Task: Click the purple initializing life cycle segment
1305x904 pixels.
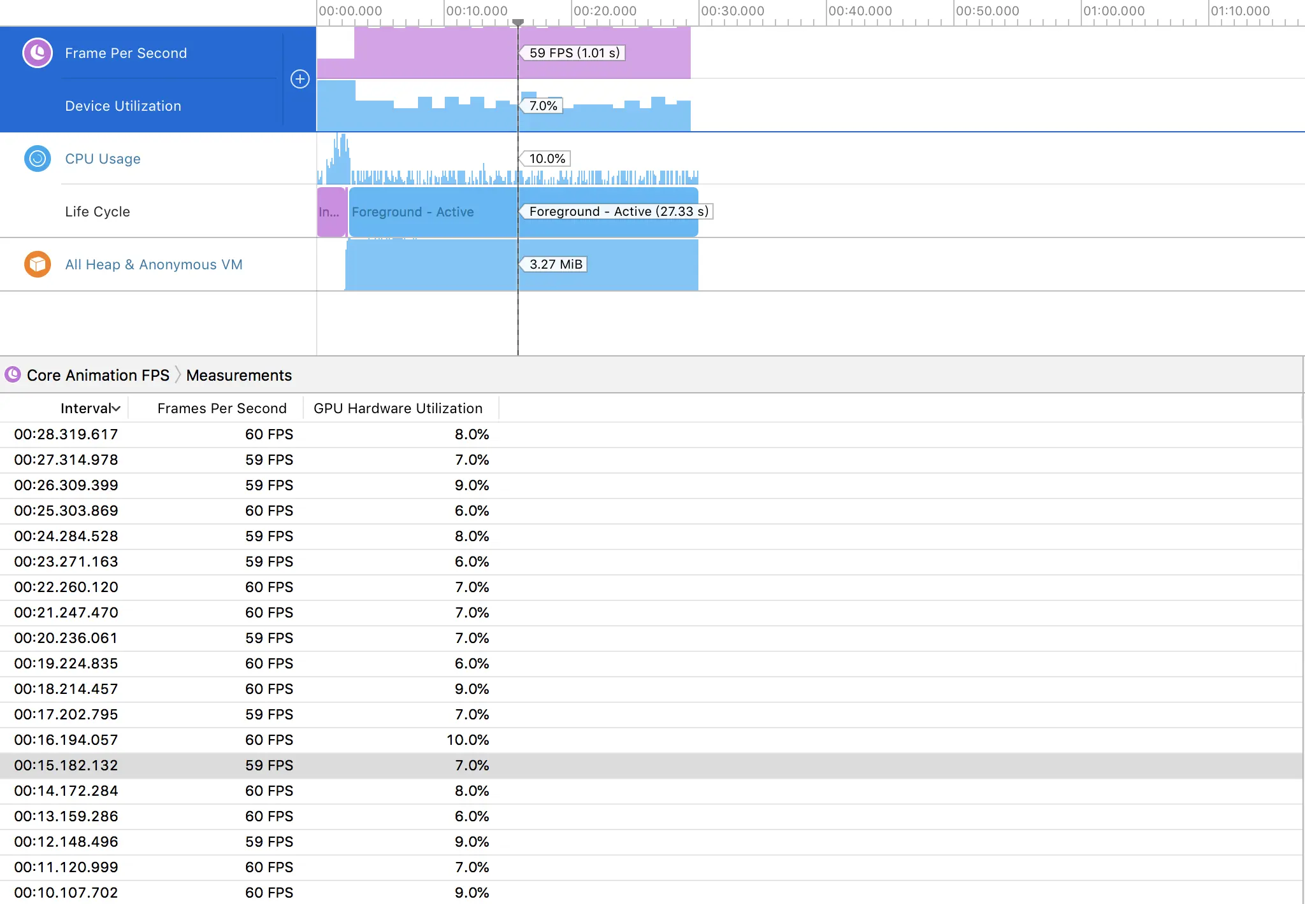Action: [331, 212]
